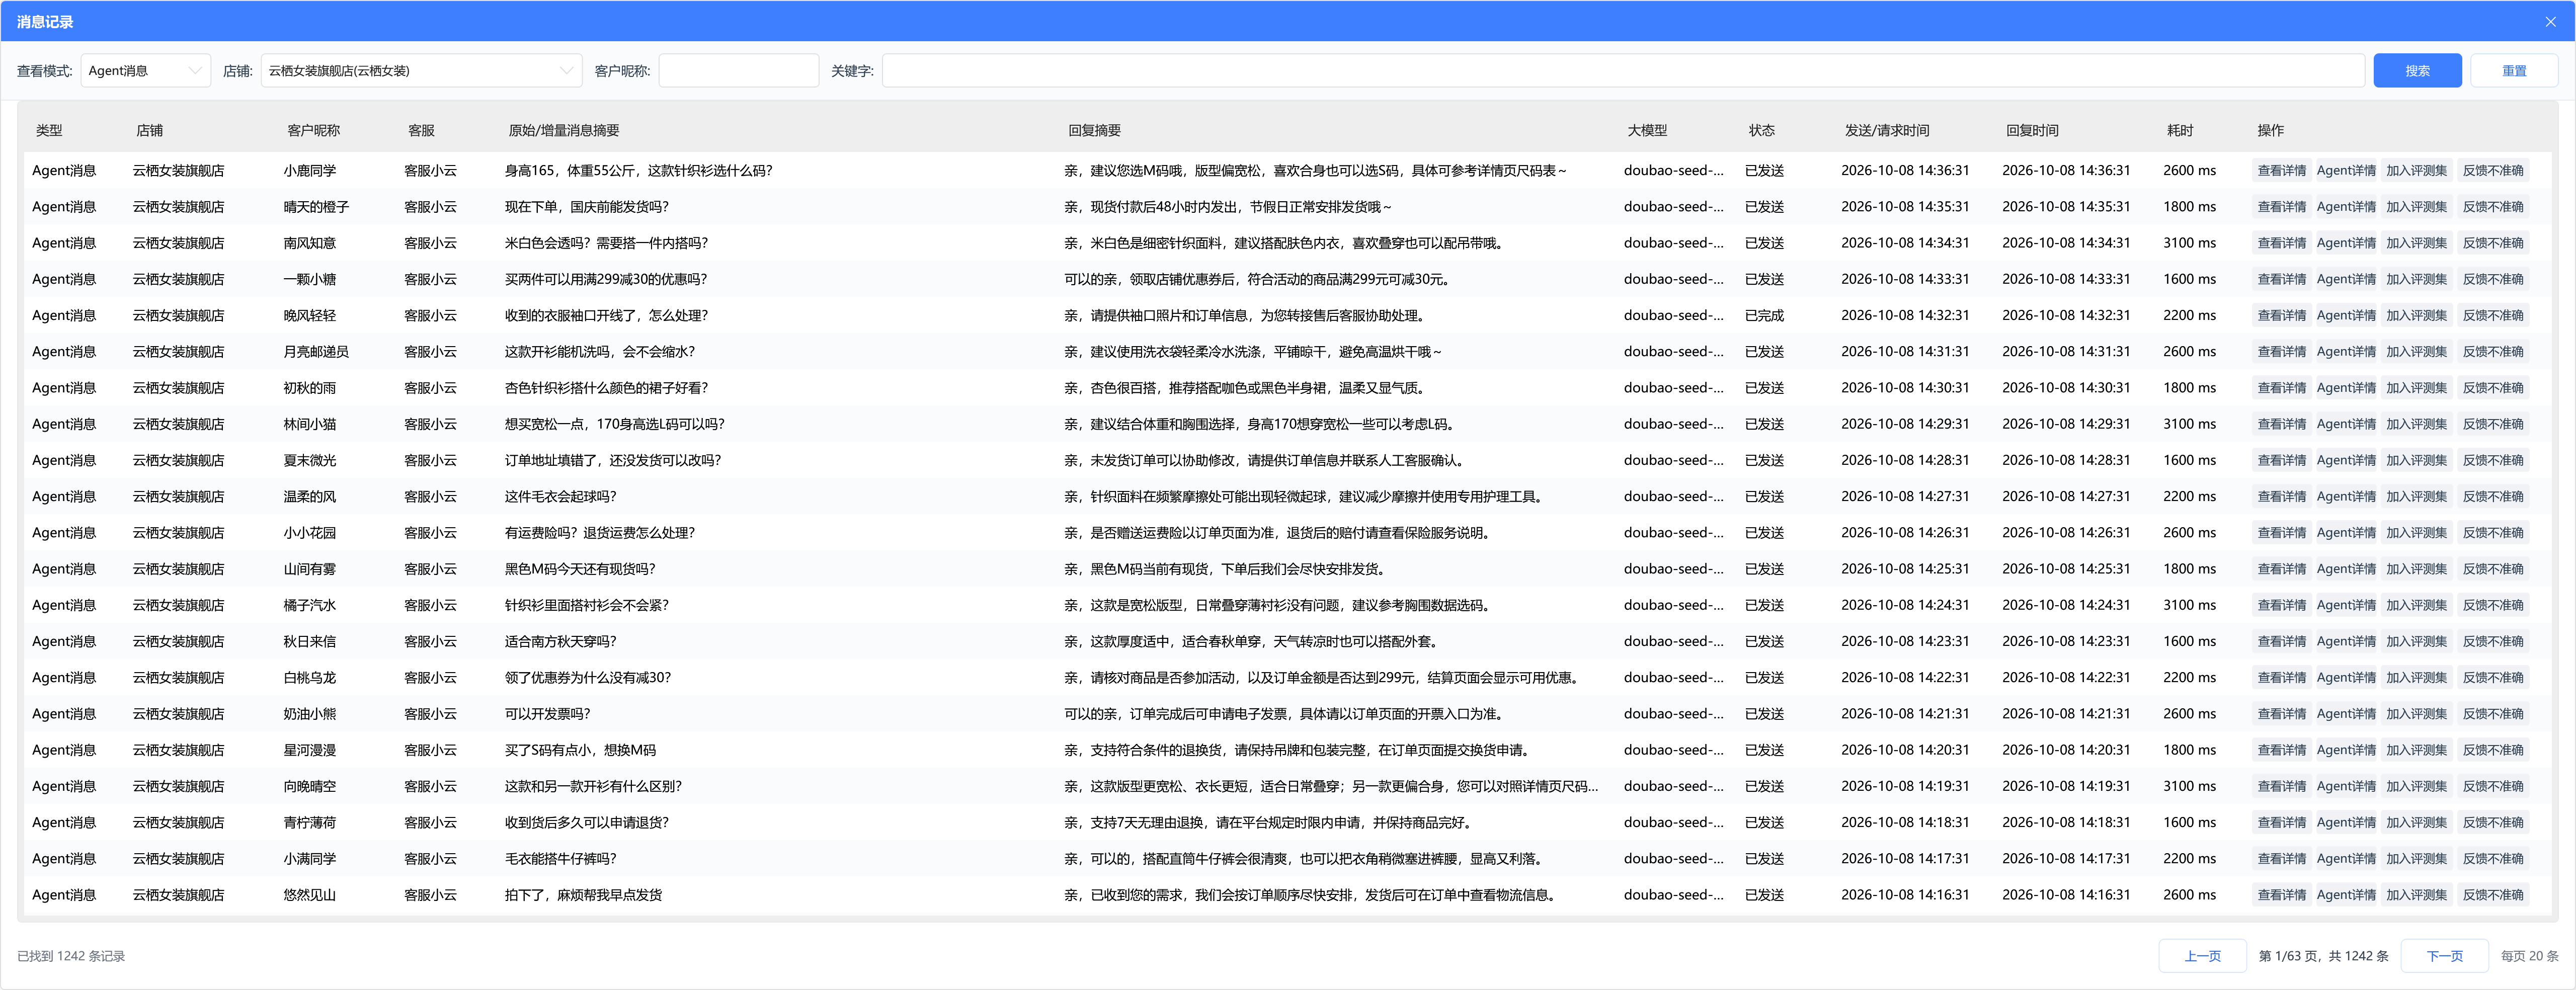
Task: Open 查看详情 for customer 橘子汽水
Action: [x=2281, y=605]
